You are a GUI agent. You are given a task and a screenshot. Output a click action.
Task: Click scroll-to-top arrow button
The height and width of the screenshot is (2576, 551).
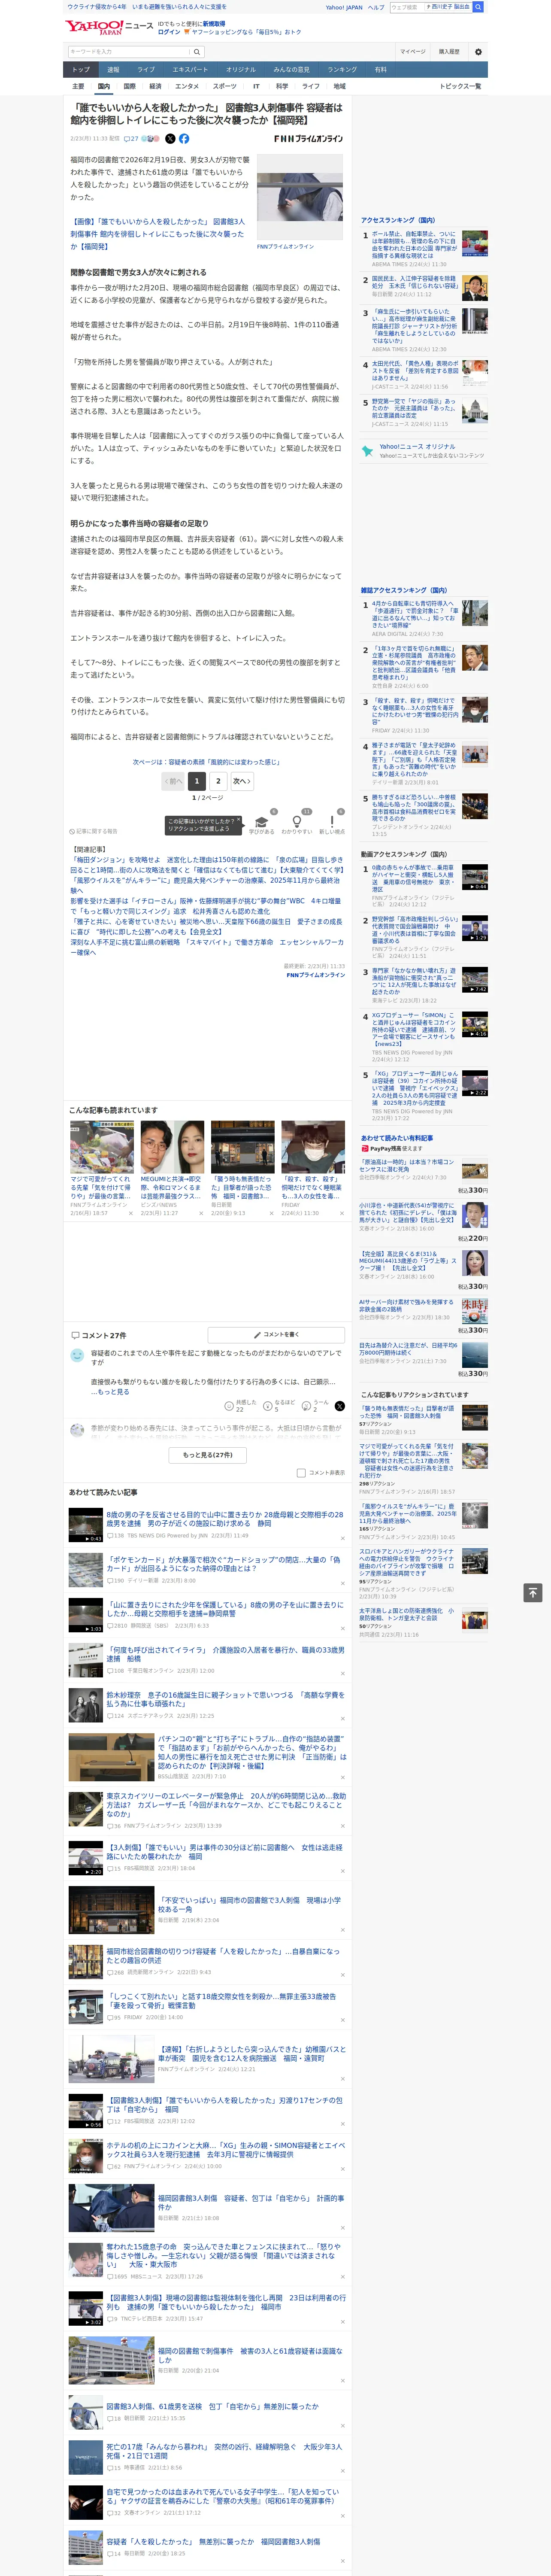click(533, 1592)
